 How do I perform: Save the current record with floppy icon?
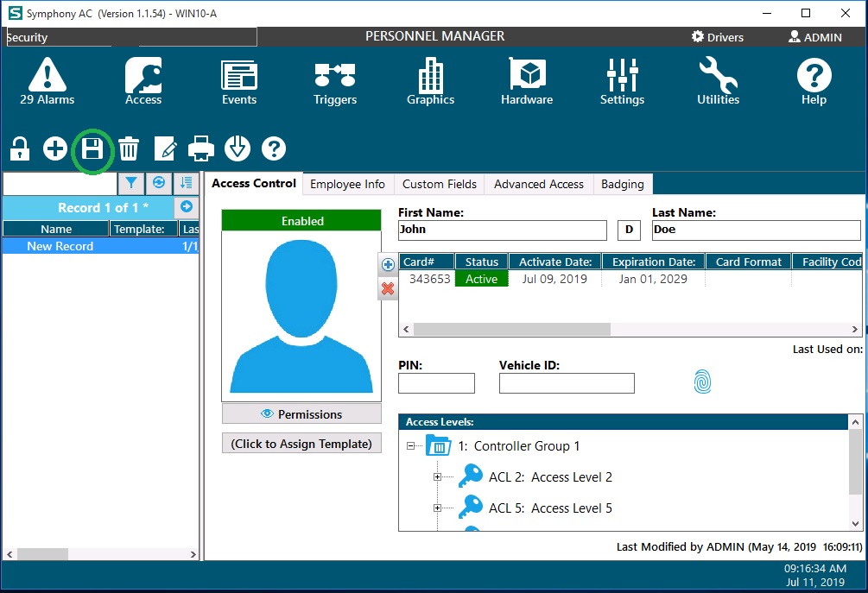point(92,148)
